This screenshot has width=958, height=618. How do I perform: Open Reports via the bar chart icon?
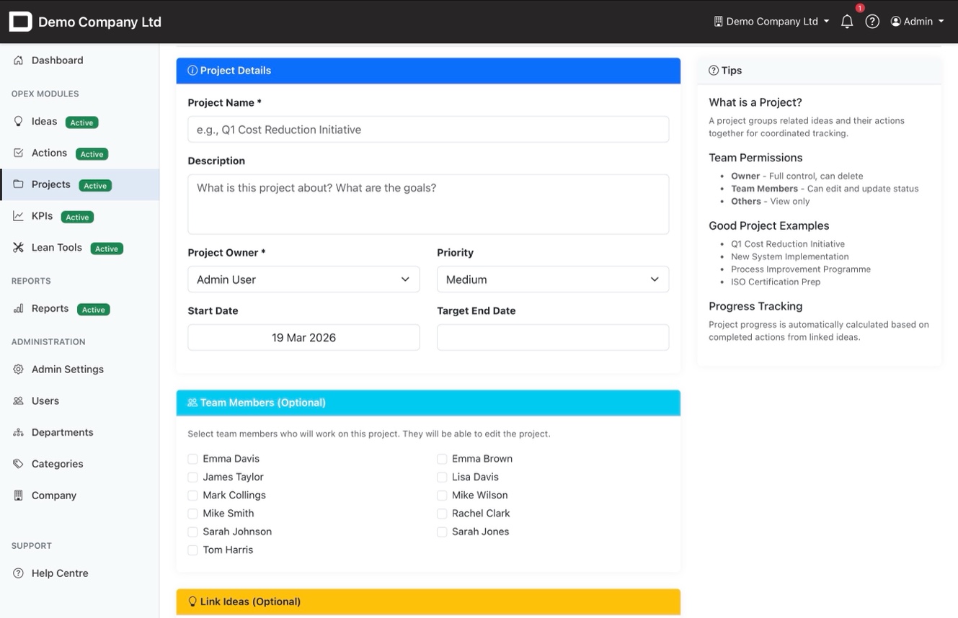17,308
